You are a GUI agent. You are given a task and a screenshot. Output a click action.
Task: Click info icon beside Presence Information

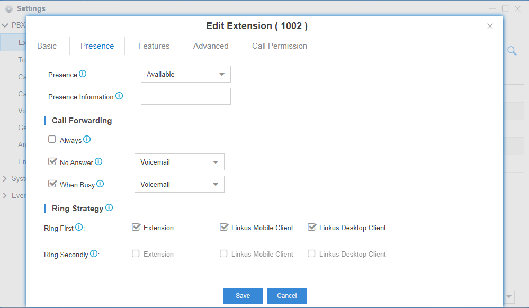pyautogui.click(x=119, y=96)
